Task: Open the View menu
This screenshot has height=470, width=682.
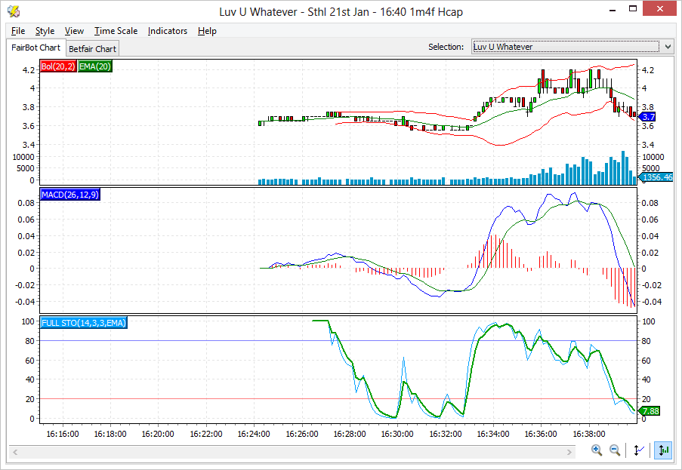Action: 74,31
